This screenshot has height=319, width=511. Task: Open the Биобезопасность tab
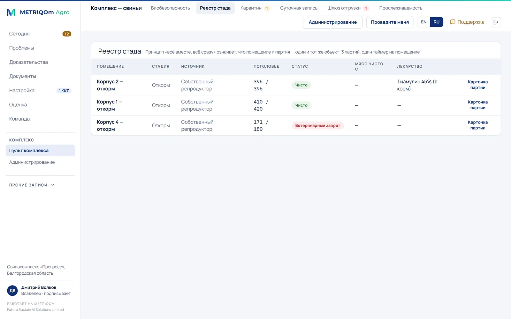pos(171,8)
